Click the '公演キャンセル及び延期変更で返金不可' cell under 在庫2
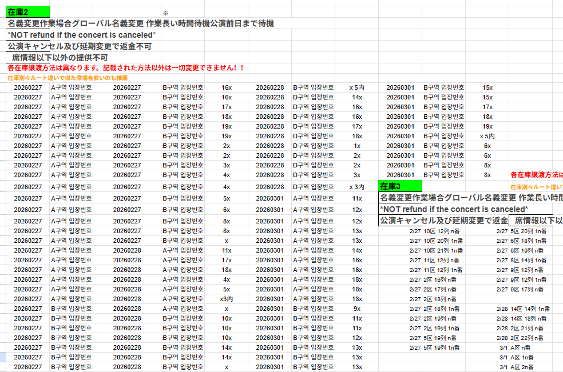 [80, 46]
